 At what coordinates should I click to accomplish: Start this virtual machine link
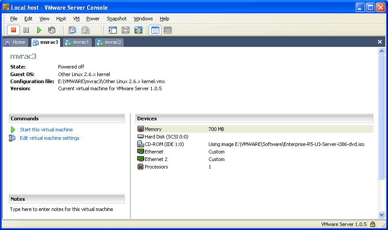46,130
